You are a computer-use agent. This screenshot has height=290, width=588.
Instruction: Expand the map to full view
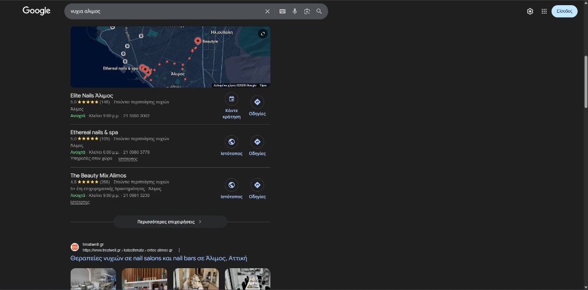[x=263, y=34]
